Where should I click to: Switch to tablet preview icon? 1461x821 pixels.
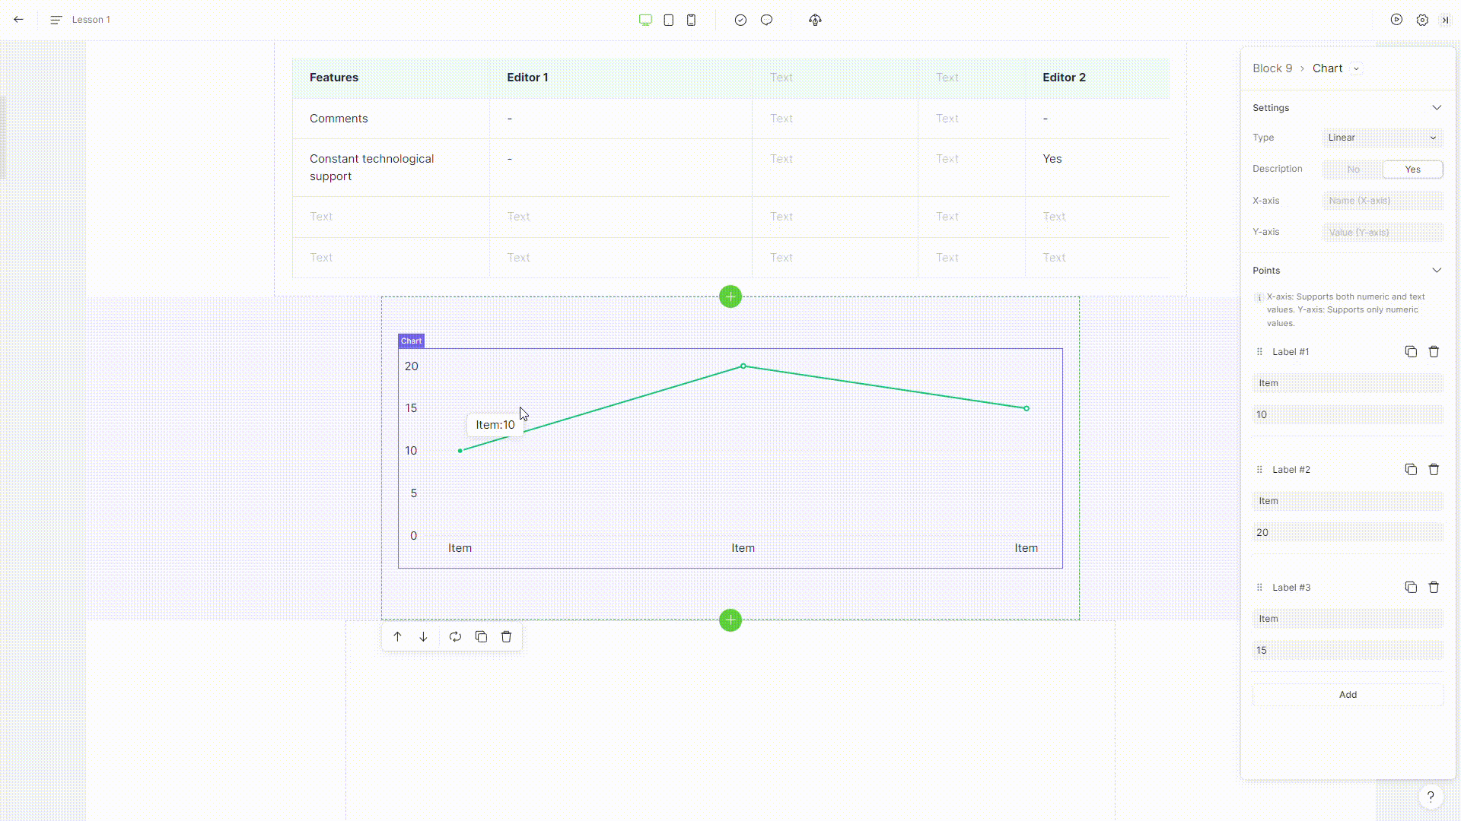[668, 20]
